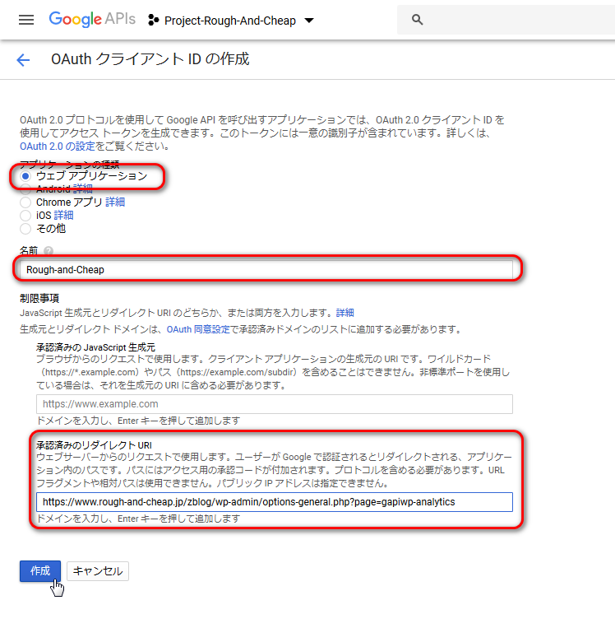Open 詳細 link beside Chrome アプリ
615x642 pixels.
[x=115, y=202]
